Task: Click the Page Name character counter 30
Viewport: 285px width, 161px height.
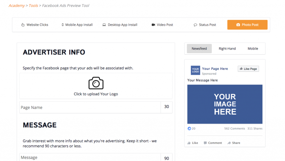Action: point(166,107)
